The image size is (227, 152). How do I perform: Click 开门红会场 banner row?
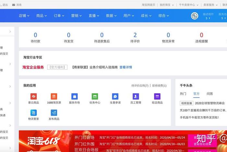pos(130,137)
